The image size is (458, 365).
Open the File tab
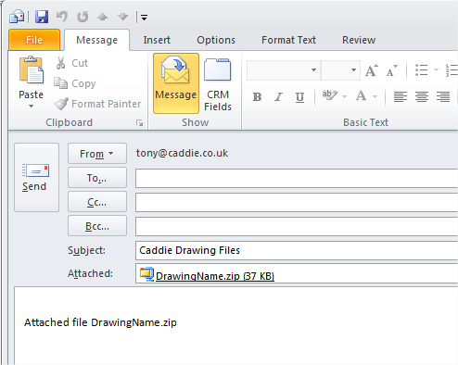[34, 40]
